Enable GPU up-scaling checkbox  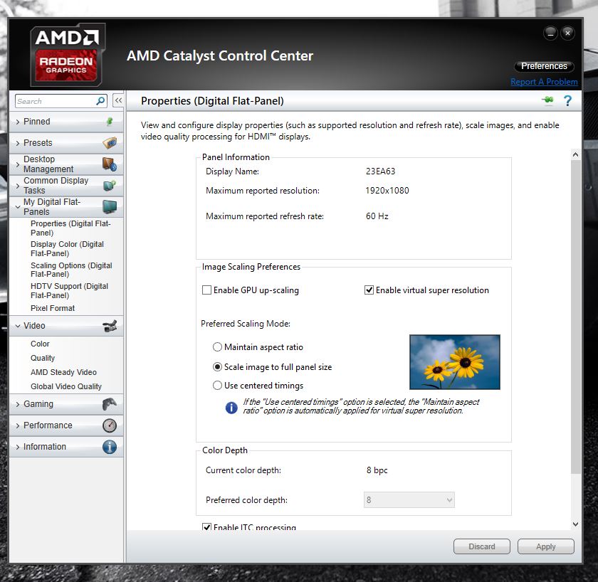pos(206,290)
